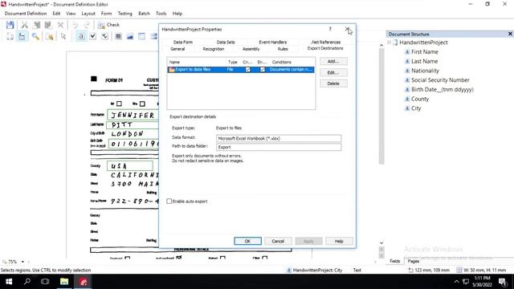Choose the arrow pointer selection tool

click(x=63, y=36)
